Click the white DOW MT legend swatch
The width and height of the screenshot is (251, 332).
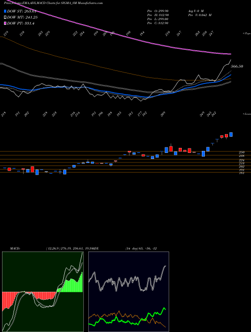click(5, 18)
